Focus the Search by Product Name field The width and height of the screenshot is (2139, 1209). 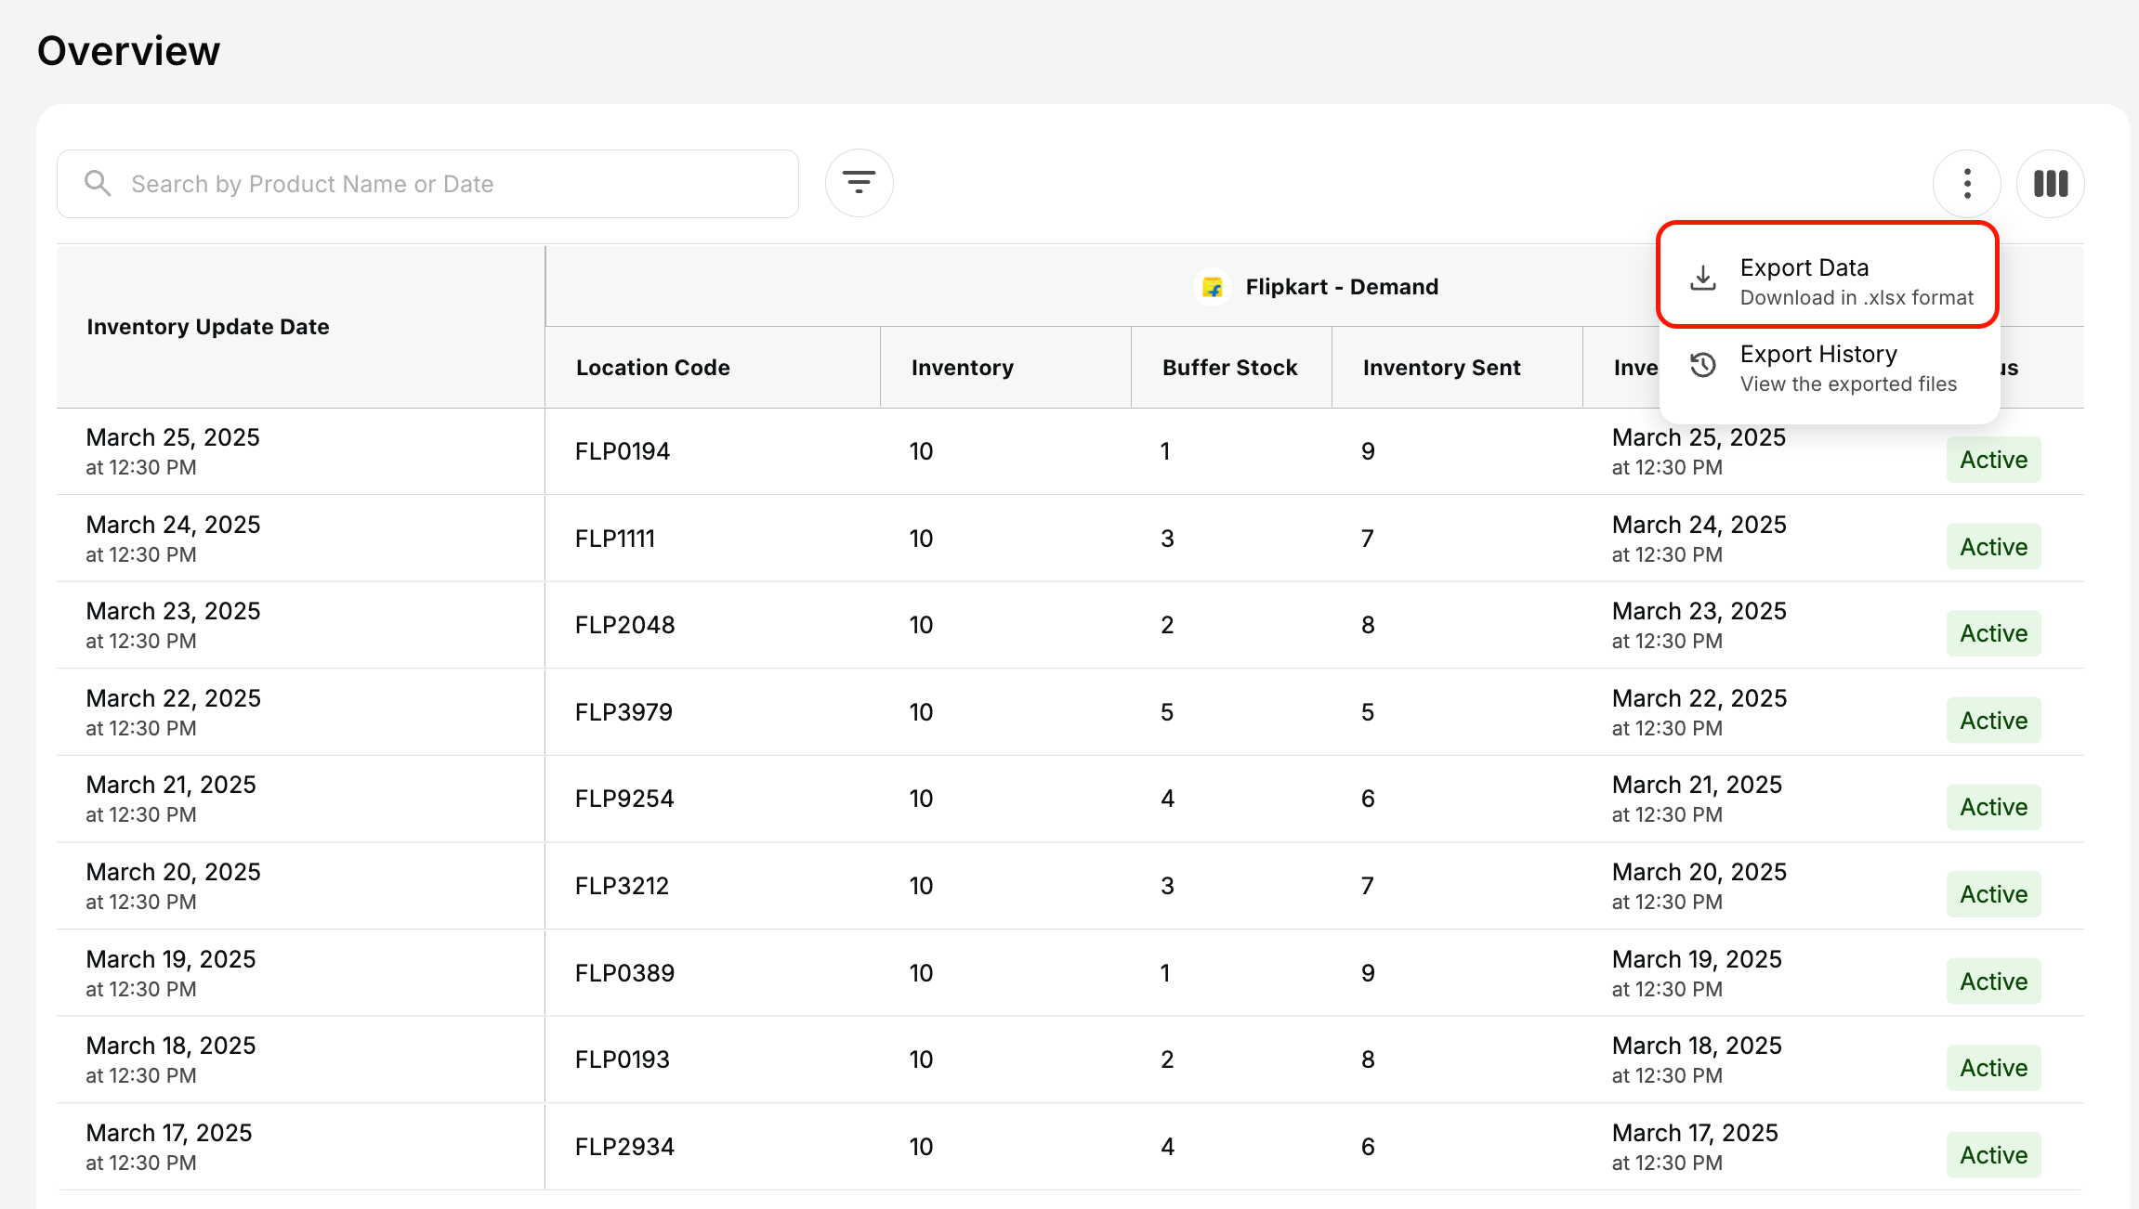[x=428, y=184]
